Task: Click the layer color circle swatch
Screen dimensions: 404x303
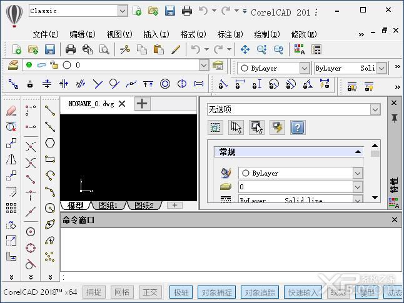Action: pyautogui.click(x=67, y=65)
